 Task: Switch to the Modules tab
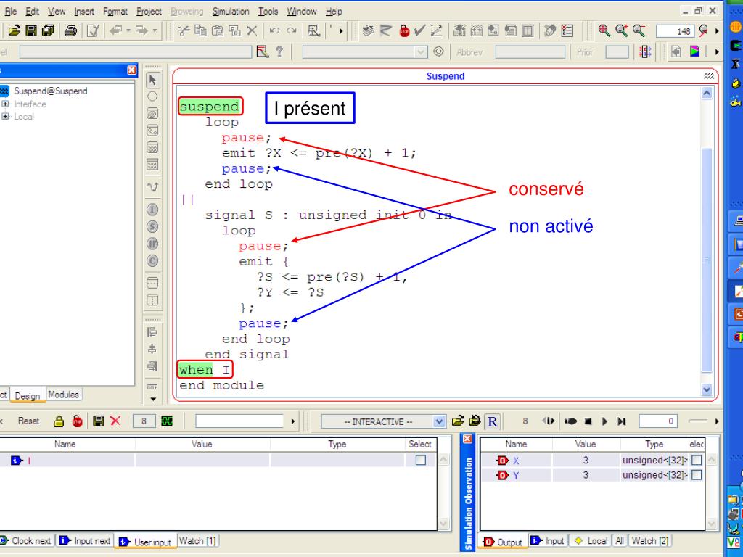coord(64,395)
